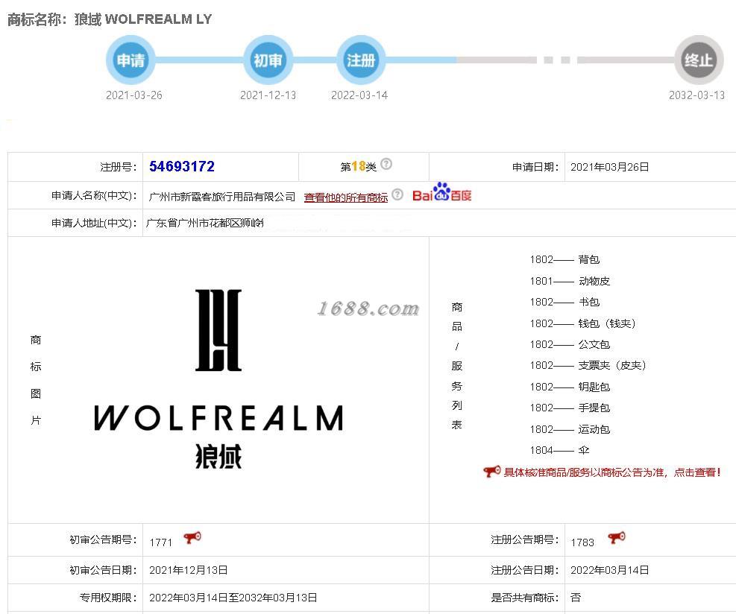Click goods item 1802 公文包

pos(570,344)
